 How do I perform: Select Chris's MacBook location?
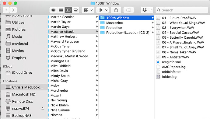click(x=25, y=87)
